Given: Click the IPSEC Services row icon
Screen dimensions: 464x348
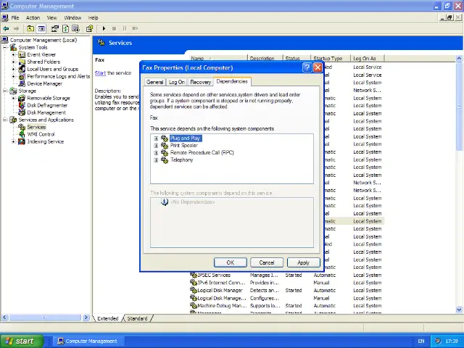Looking at the screenshot, I should coord(194,275).
